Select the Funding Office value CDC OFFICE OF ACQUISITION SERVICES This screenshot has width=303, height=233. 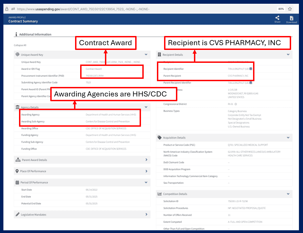(x=106, y=149)
